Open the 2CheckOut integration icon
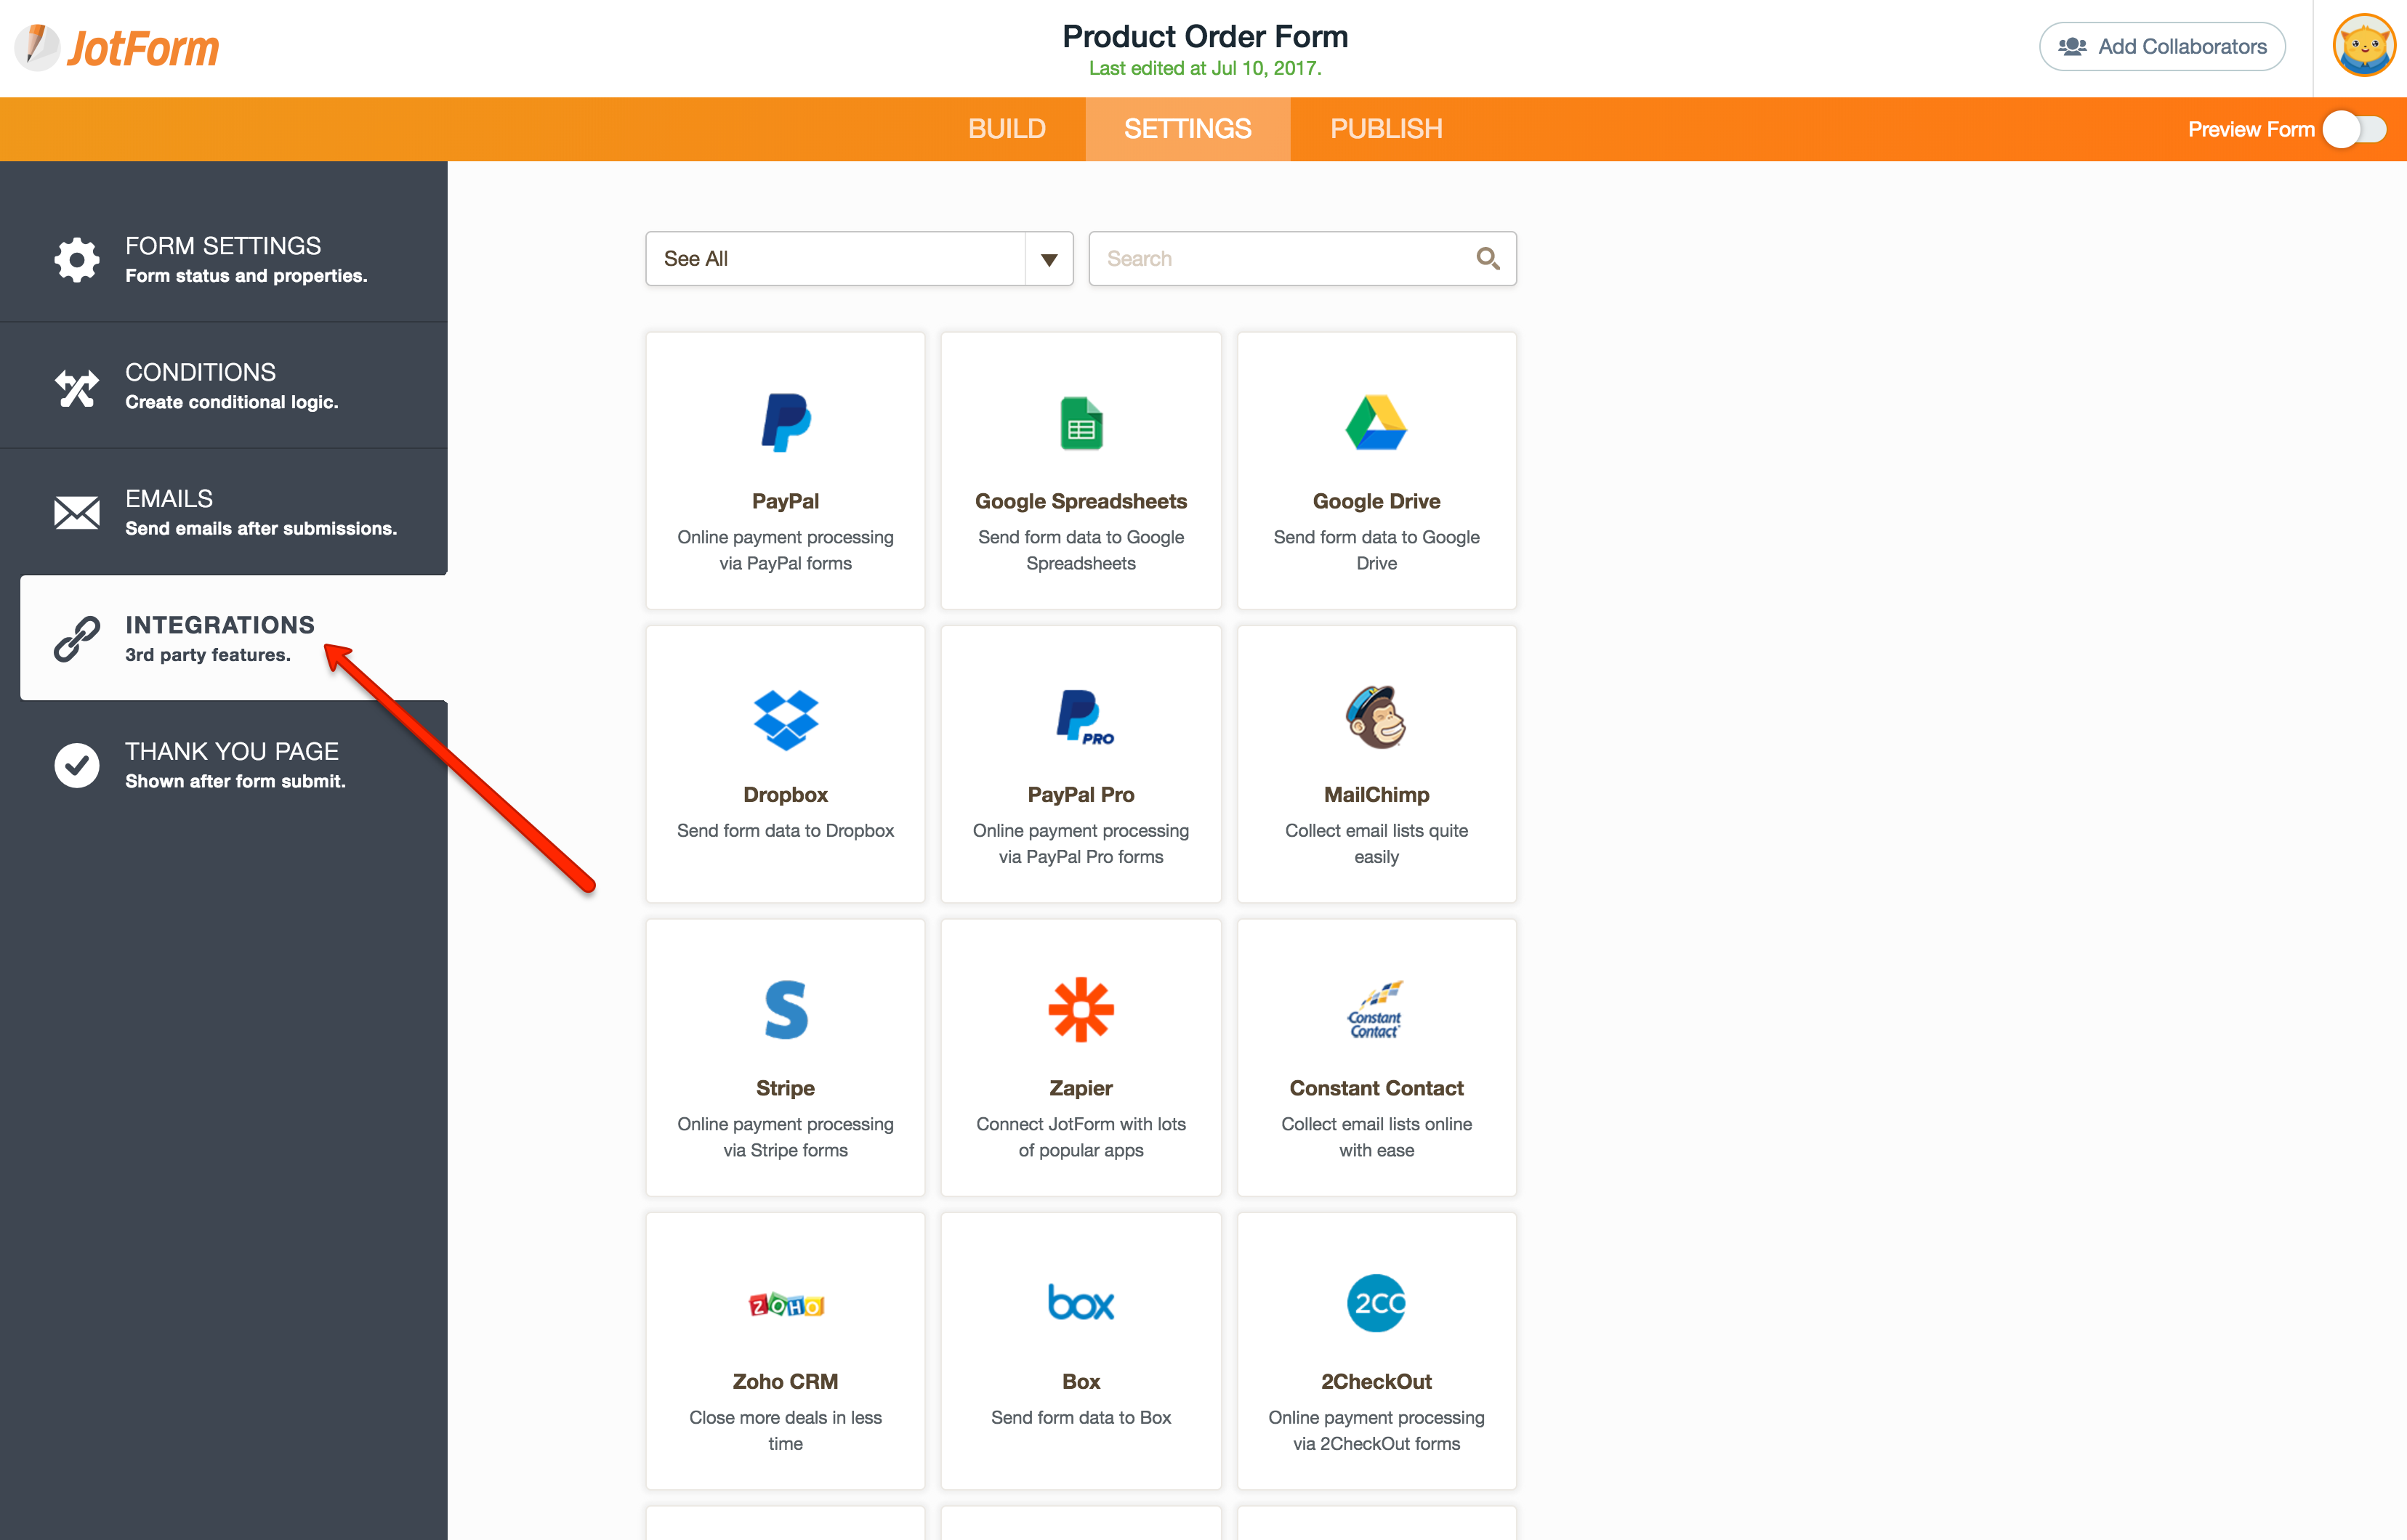 1376,1303
